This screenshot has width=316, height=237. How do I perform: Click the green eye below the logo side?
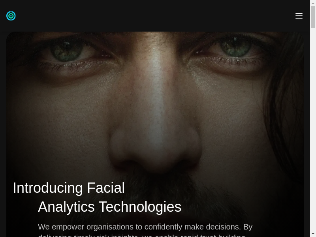(66, 51)
